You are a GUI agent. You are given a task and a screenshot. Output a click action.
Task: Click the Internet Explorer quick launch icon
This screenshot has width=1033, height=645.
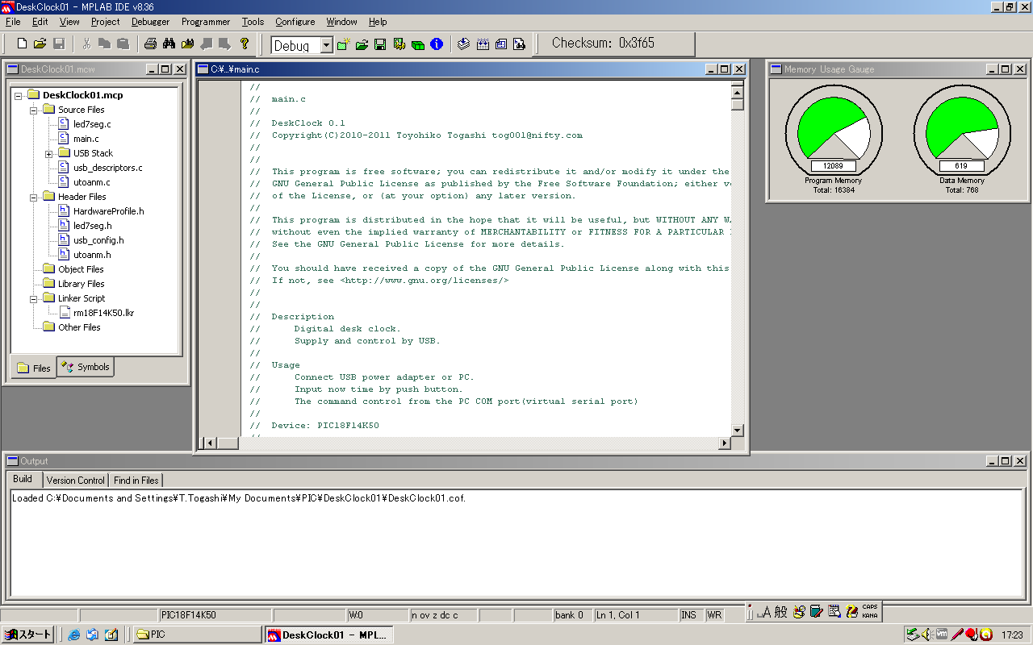coord(73,635)
